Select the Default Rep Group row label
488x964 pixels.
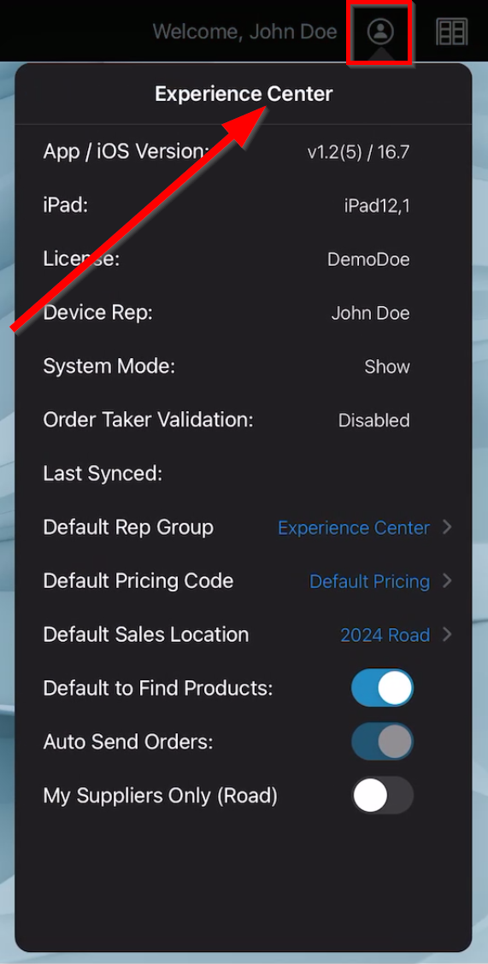tap(128, 527)
